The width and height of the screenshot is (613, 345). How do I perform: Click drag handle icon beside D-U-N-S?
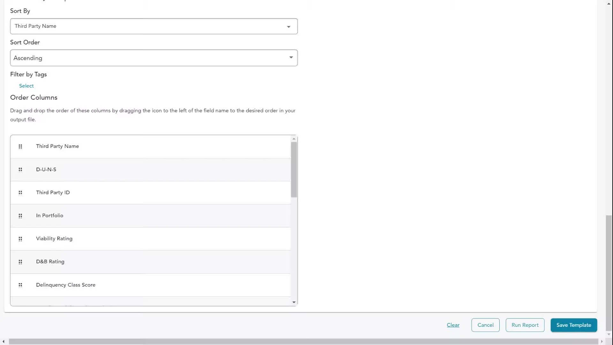pyautogui.click(x=20, y=170)
